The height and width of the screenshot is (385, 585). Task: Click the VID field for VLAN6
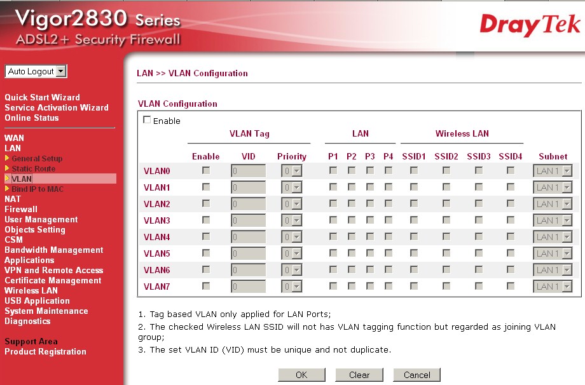pyautogui.click(x=249, y=270)
